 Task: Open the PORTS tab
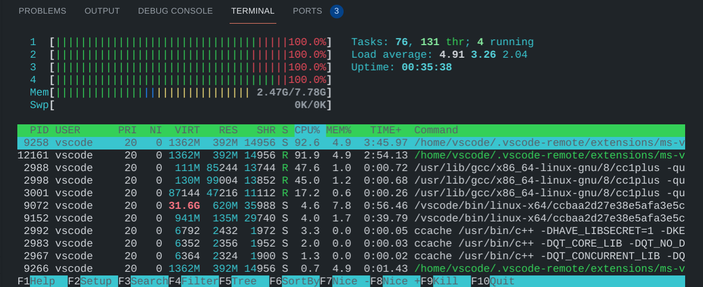tap(307, 11)
